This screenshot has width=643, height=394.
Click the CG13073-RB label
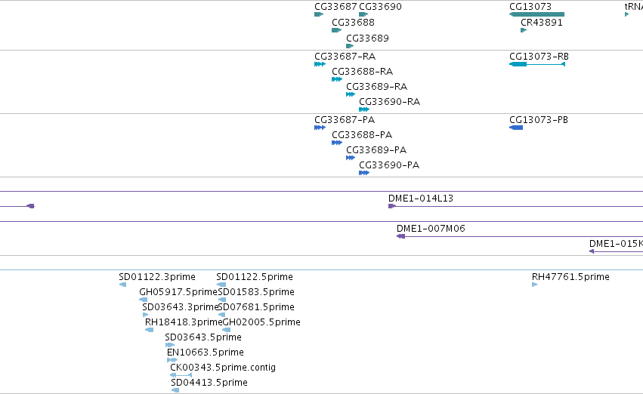pos(539,57)
